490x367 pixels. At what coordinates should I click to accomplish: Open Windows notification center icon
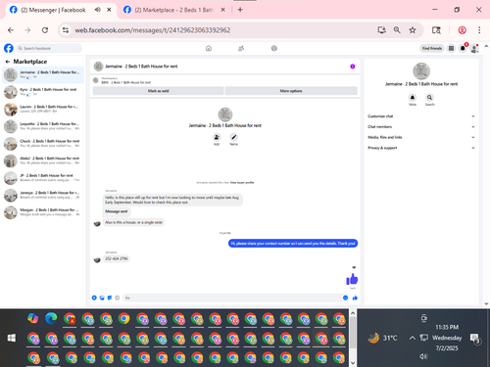point(474,338)
